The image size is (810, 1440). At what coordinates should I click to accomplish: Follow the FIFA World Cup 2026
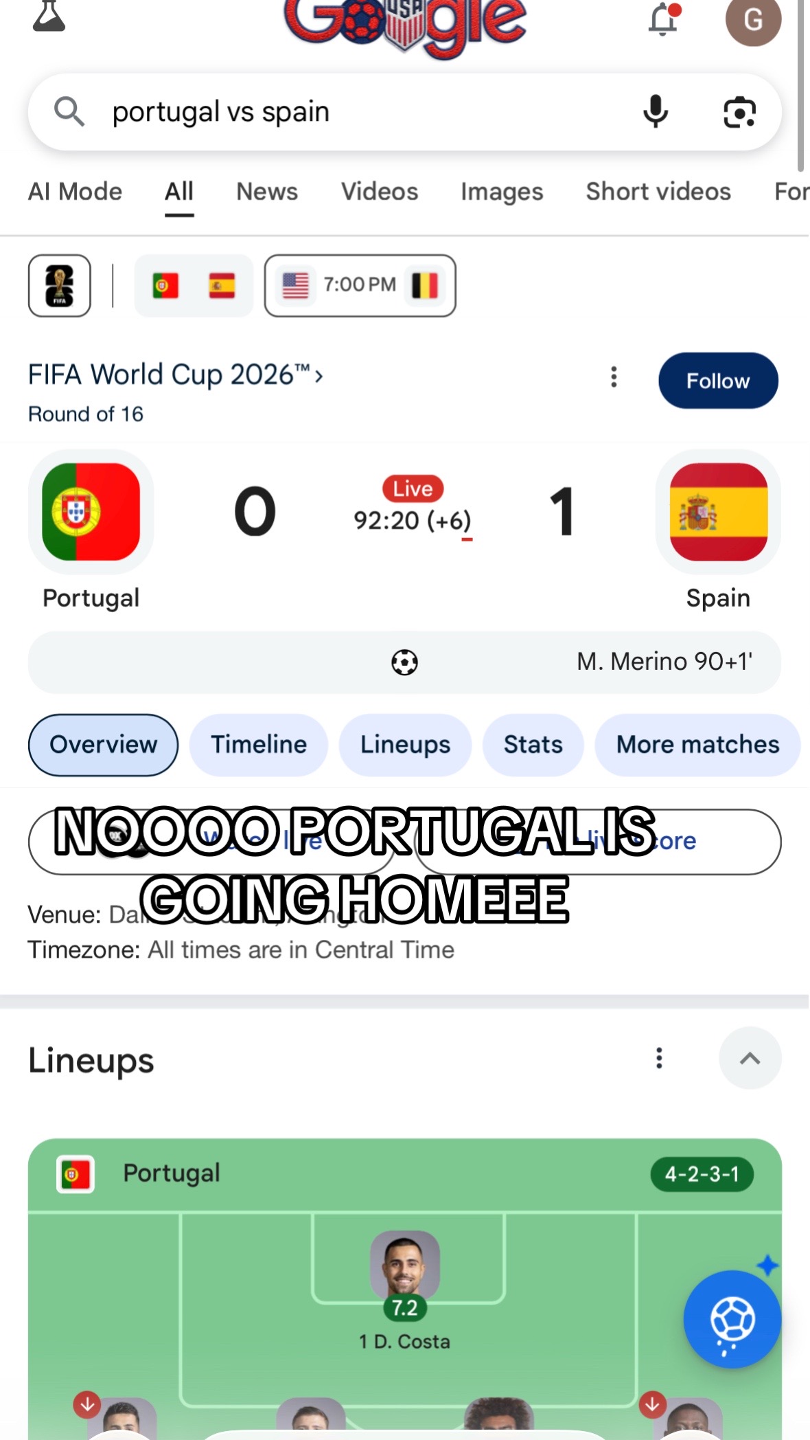point(718,381)
